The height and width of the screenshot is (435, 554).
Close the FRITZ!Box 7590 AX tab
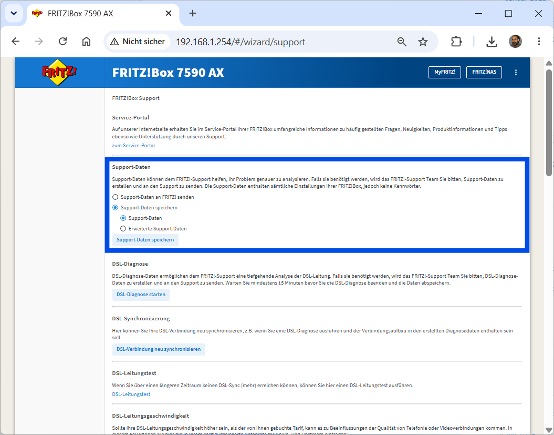click(x=169, y=14)
